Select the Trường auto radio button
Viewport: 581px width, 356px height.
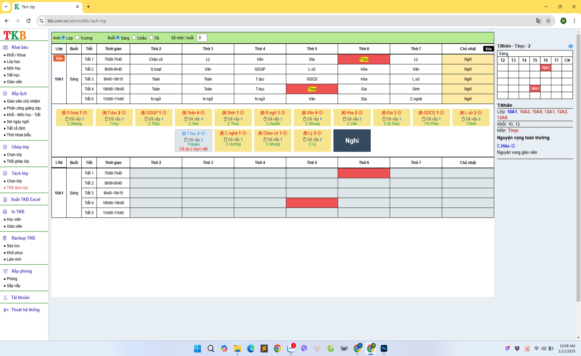tap(77, 38)
